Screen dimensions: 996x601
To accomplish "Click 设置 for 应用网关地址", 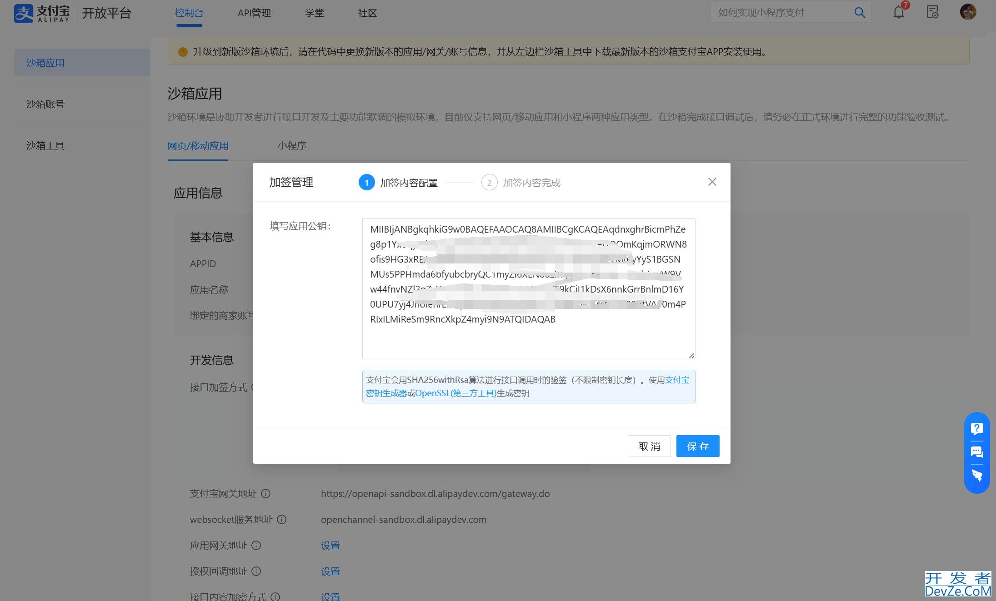I will (330, 546).
